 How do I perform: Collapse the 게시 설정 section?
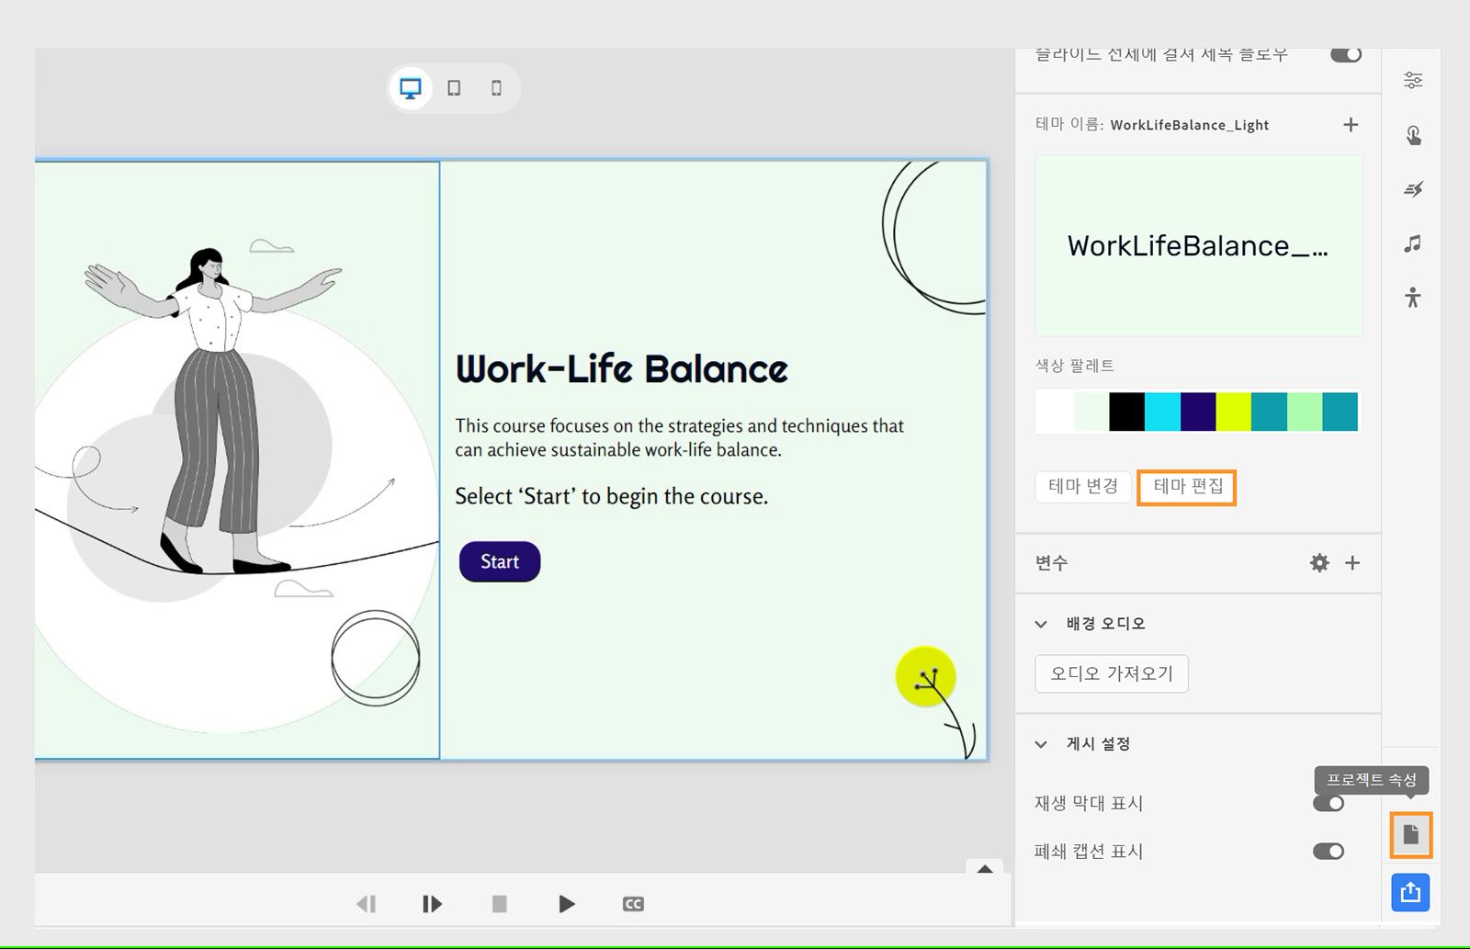[x=1041, y=744]
